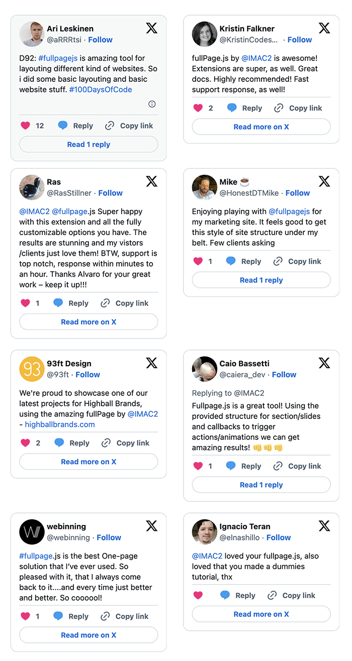Open the X logo on webinning's tweet
Screen dimensions: 352x661
[151, 526]
